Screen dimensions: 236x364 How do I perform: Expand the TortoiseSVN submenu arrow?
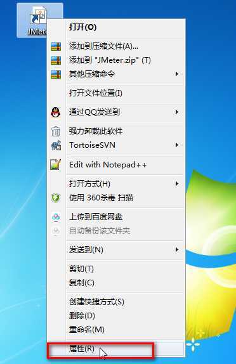click(x=177, y=145)
